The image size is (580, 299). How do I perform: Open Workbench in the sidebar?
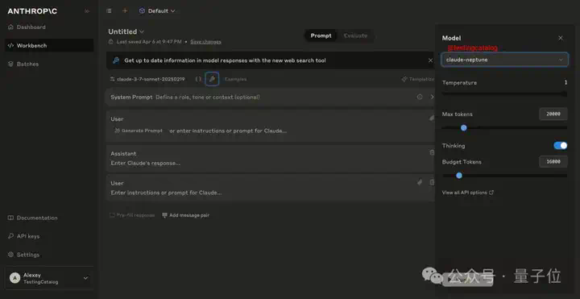click(x=49, y=45)
